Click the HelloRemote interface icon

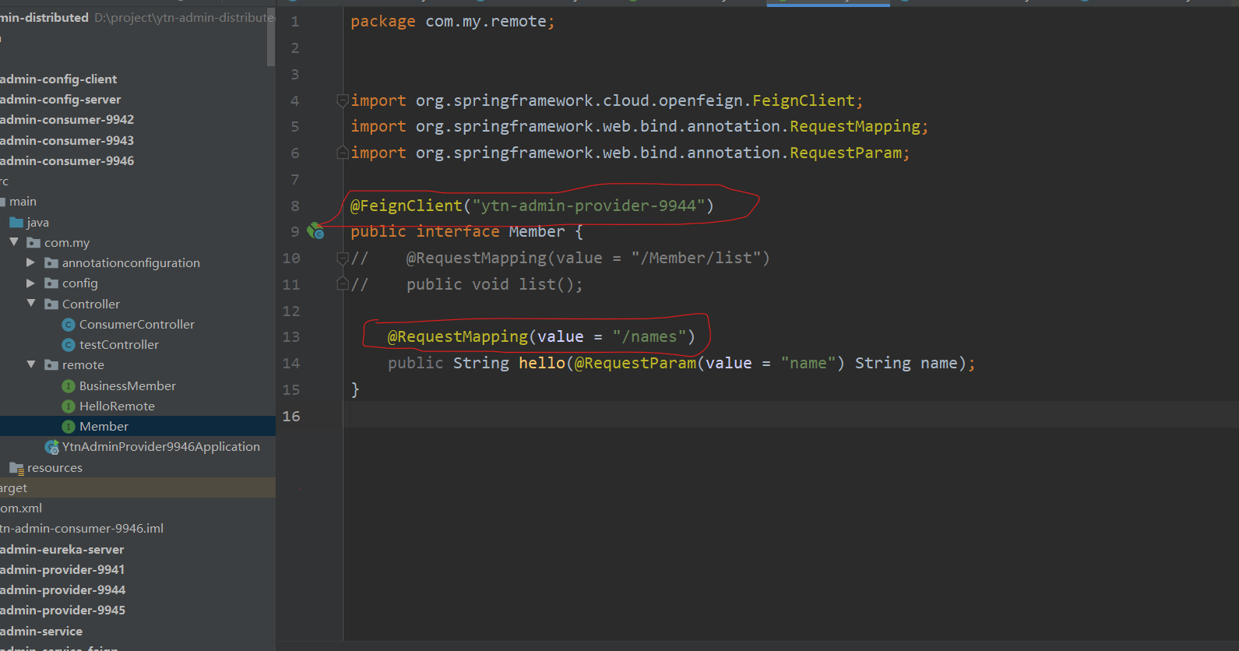tap(69, 406)
